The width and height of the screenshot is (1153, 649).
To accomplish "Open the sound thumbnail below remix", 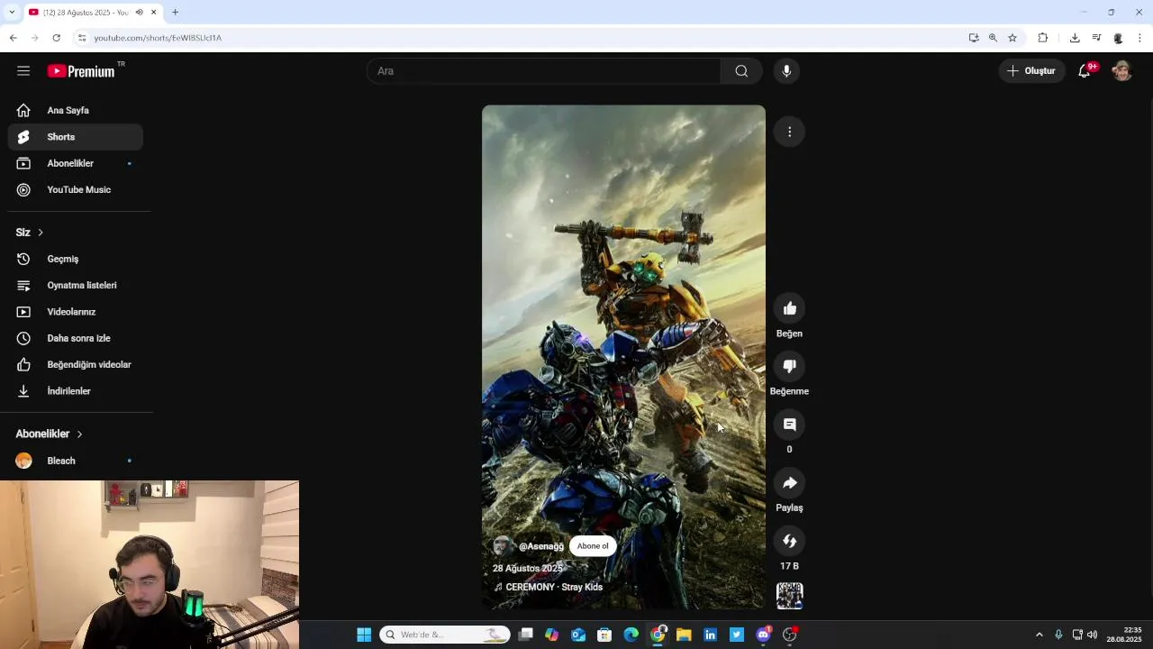I will tap(790, 596).
